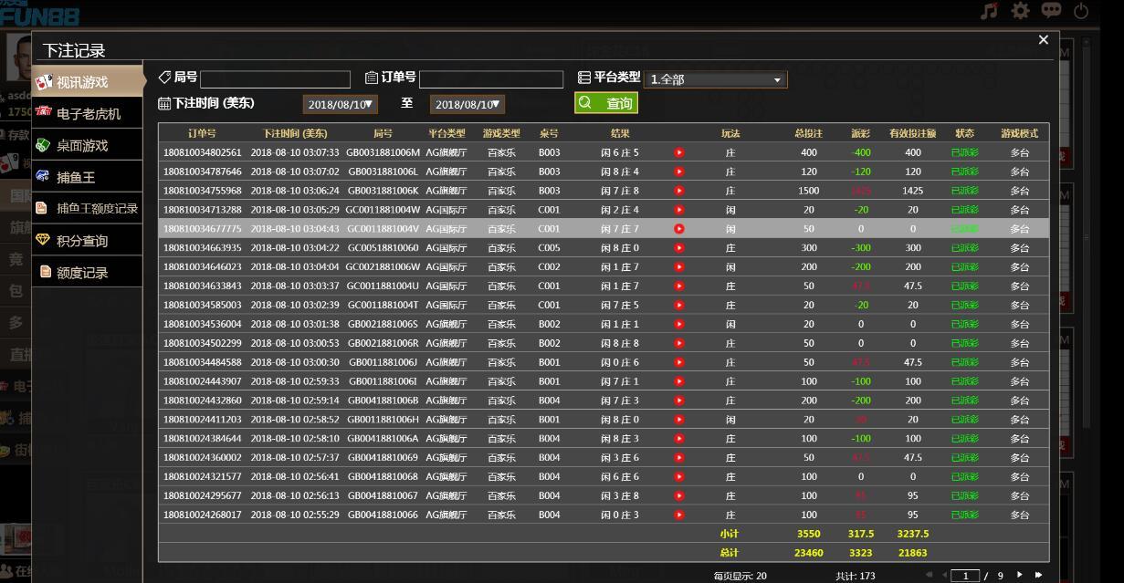This screenshot has height=583, width=1124.
Task: Focus the 订单号 input field
Action: 491,79
